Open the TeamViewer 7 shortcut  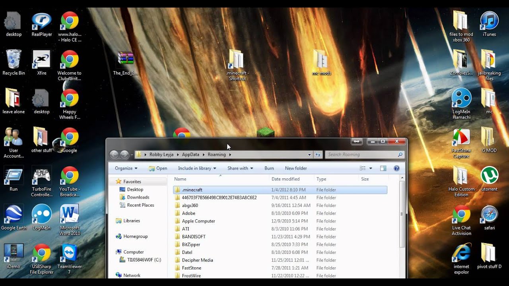[70, 259]
